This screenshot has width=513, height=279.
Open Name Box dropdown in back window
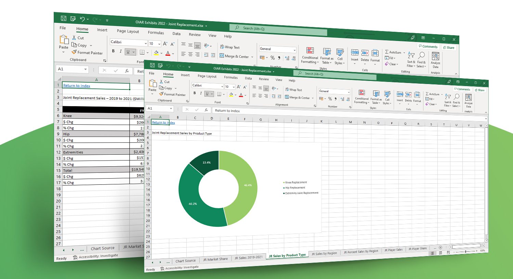click(x=85, y=69)
